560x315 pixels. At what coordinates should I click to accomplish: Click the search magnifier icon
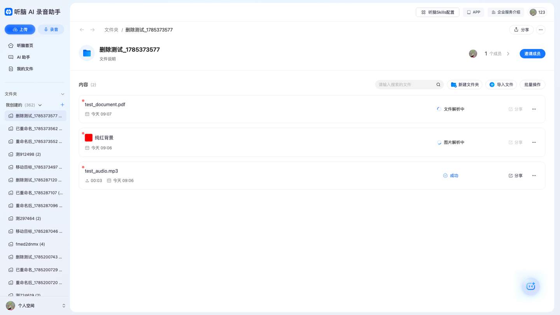click(438, 84)
